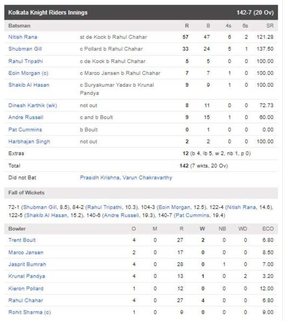Open Trent Boult bowler link

tap(22, 240)
